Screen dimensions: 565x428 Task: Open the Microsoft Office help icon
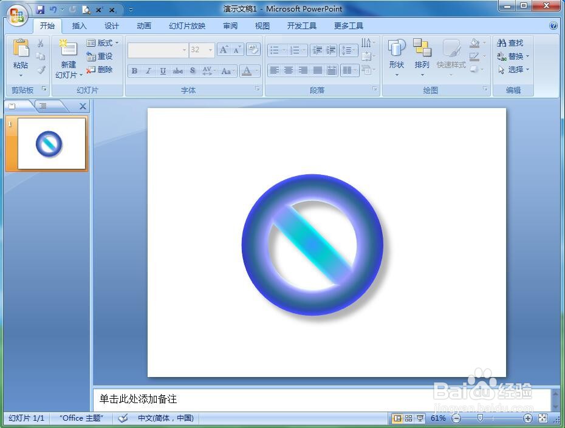tap(553, 25)
